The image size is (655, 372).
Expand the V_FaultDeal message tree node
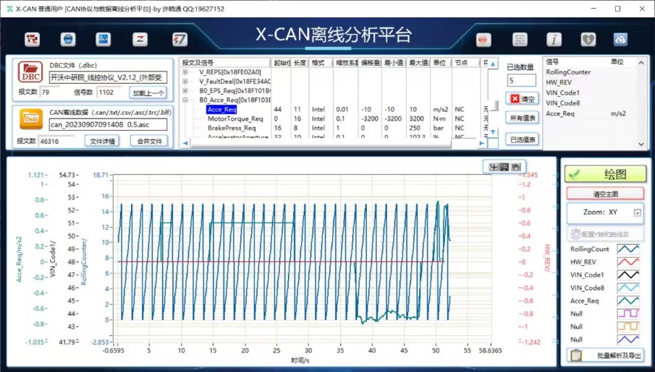[x=185, y=82]
